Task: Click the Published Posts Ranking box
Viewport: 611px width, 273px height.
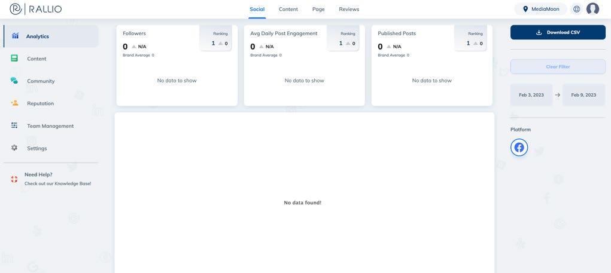Action: click(470, 38)
